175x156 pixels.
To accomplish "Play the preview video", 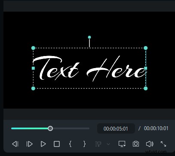I will point(43,144).
